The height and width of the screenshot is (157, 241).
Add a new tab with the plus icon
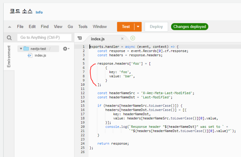[133, 38]
